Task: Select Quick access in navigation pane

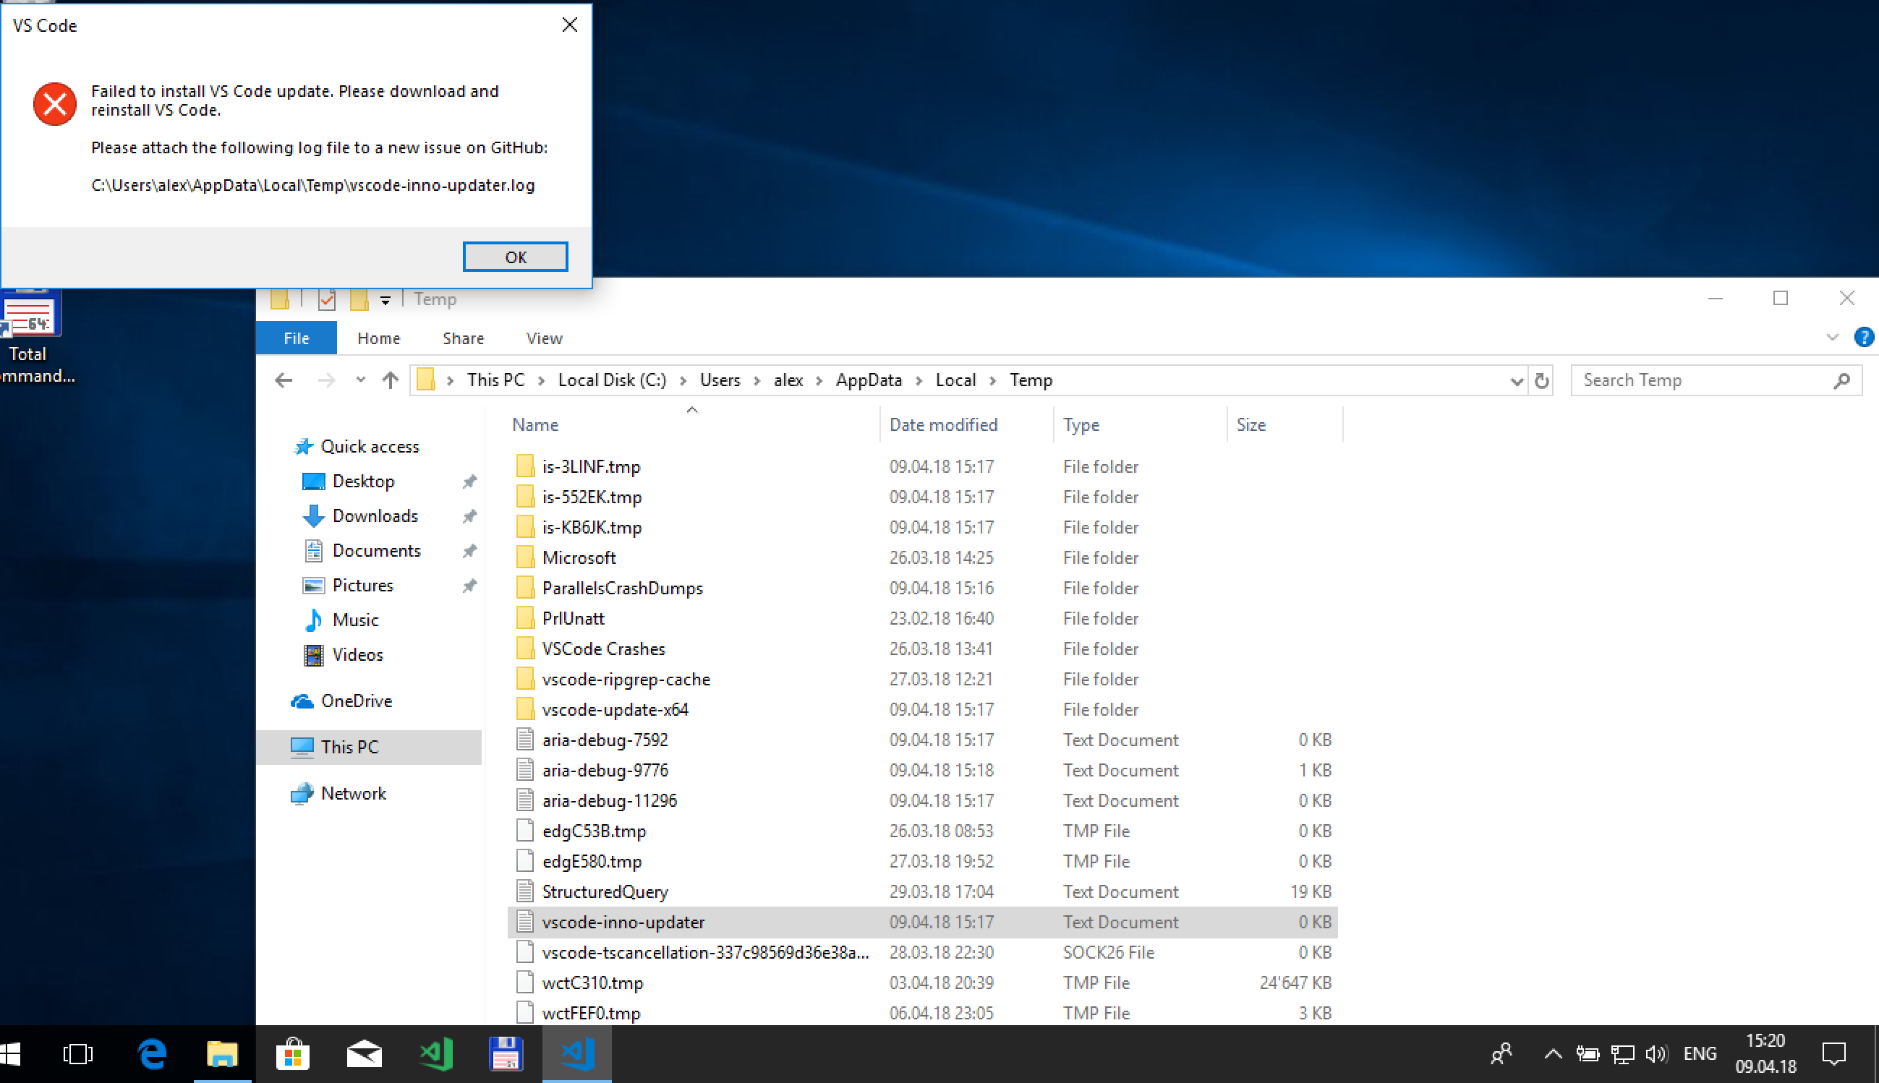Action: point(370,447)
